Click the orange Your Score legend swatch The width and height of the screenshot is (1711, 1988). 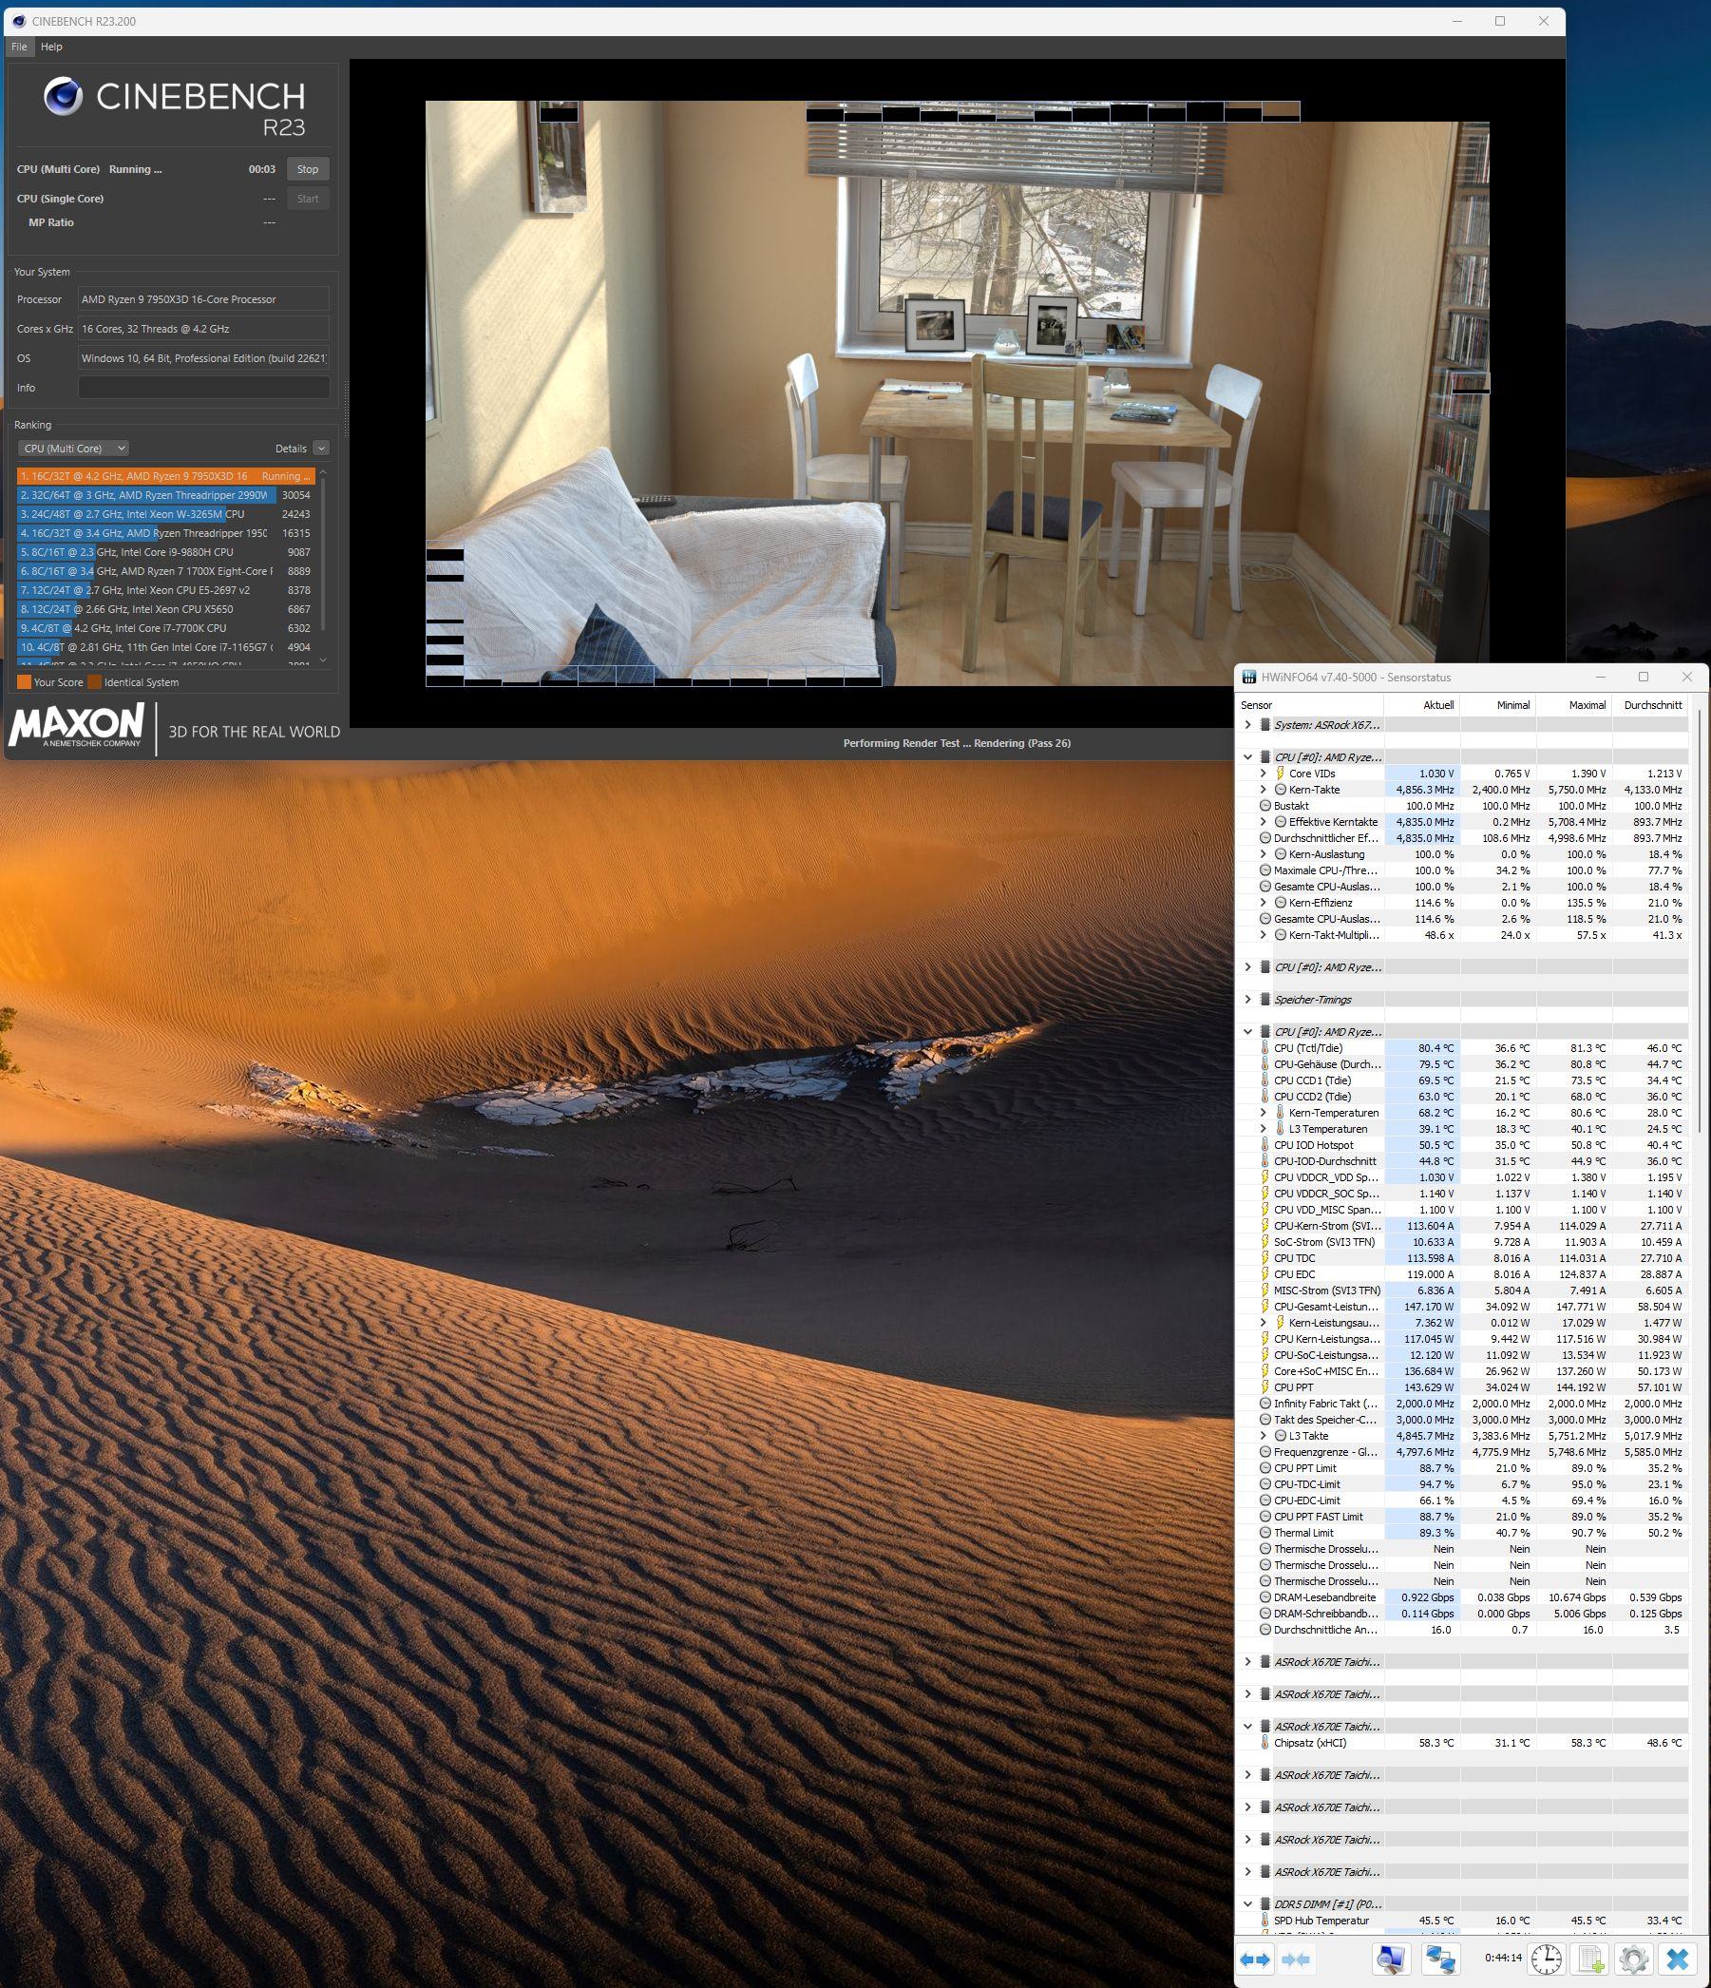[x=24, y=682]
